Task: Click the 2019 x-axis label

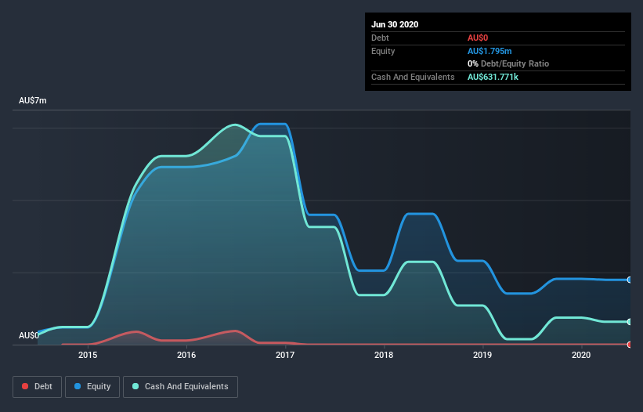Action: [482, 355]
